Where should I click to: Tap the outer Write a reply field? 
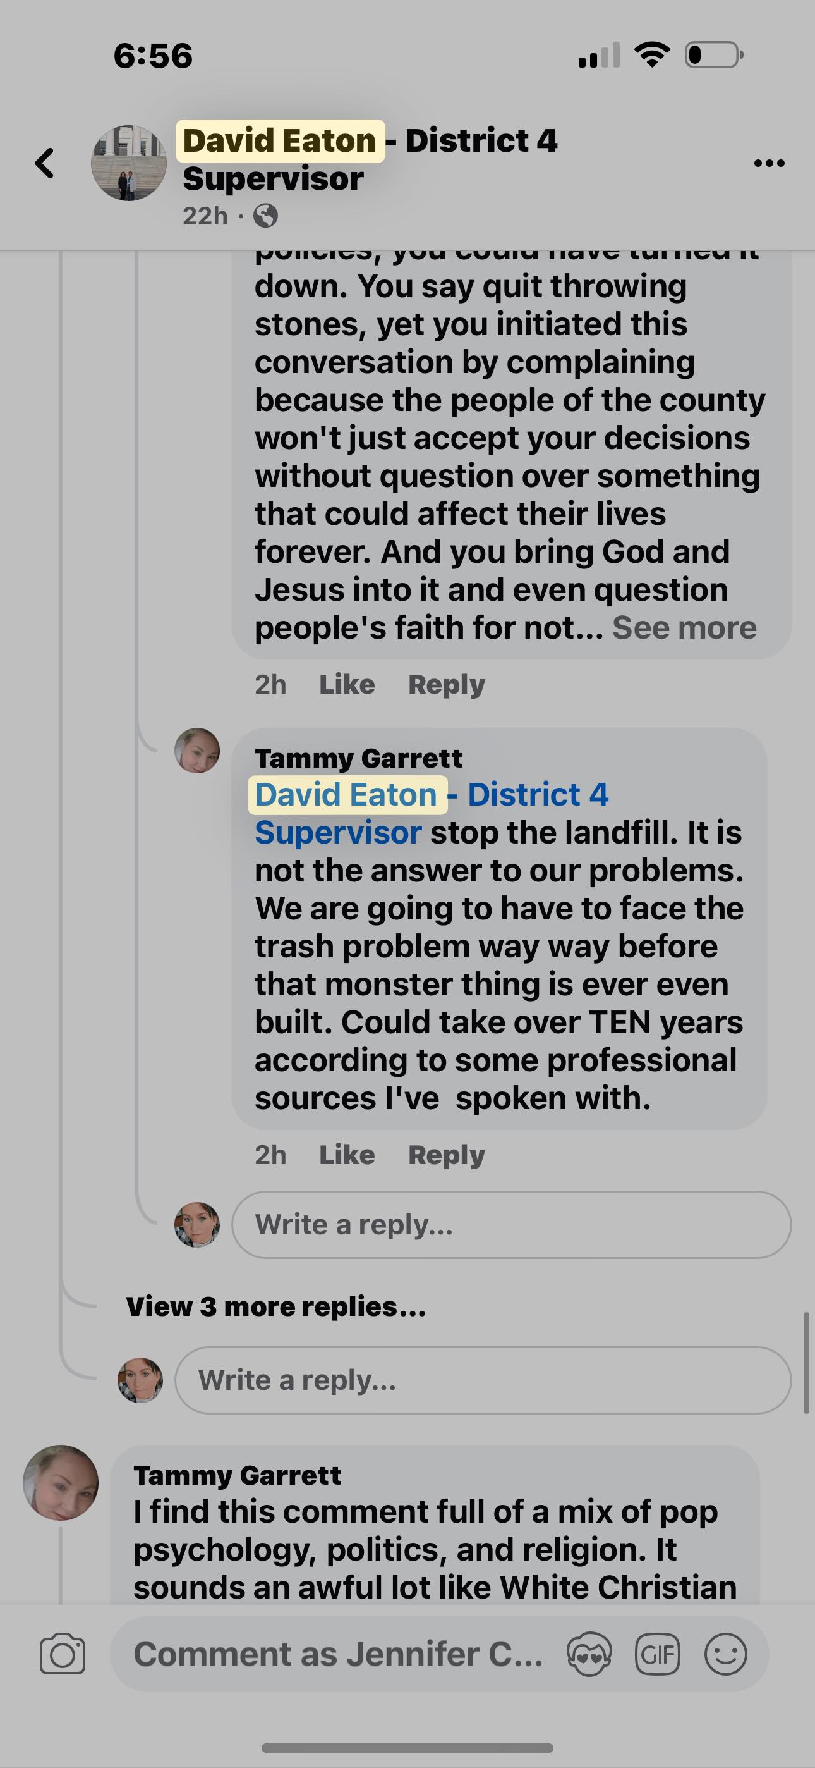point(482,1380)
